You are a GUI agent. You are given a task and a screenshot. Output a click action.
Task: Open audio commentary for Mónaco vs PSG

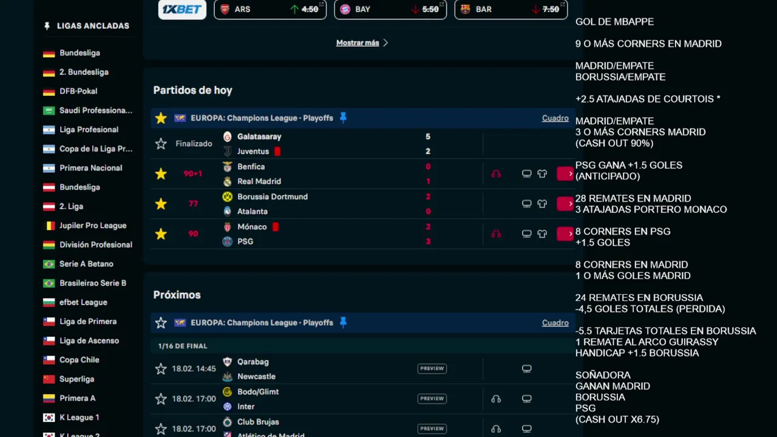tap(496, 234)
